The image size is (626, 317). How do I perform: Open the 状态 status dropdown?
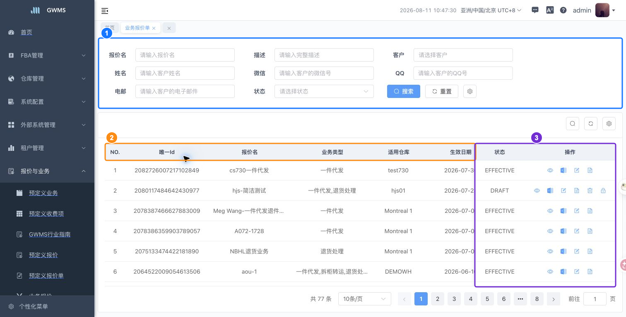324,91
